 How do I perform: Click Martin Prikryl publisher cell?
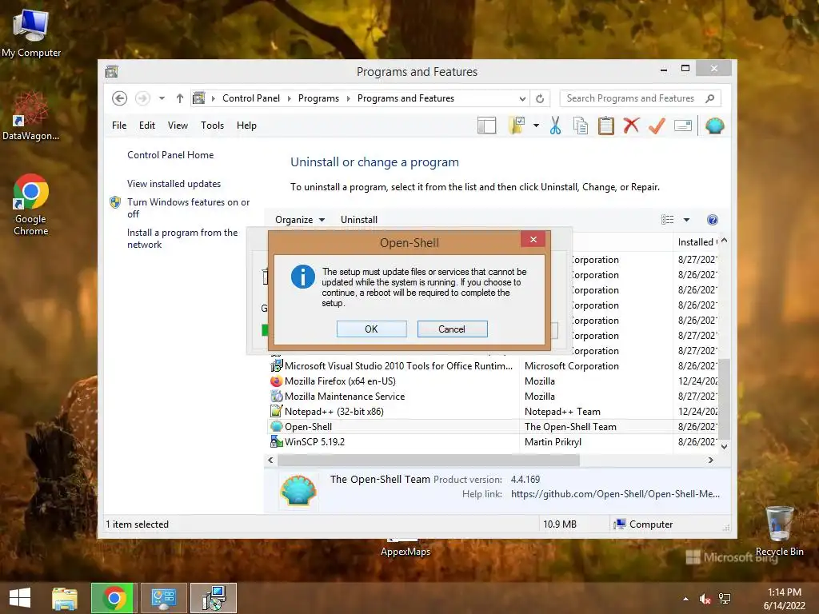point(553,441)
